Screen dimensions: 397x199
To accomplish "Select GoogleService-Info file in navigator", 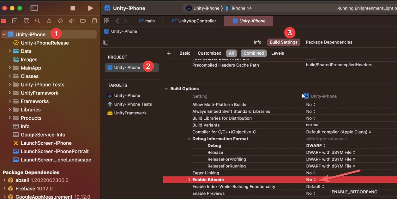I will tap(43, 135).
